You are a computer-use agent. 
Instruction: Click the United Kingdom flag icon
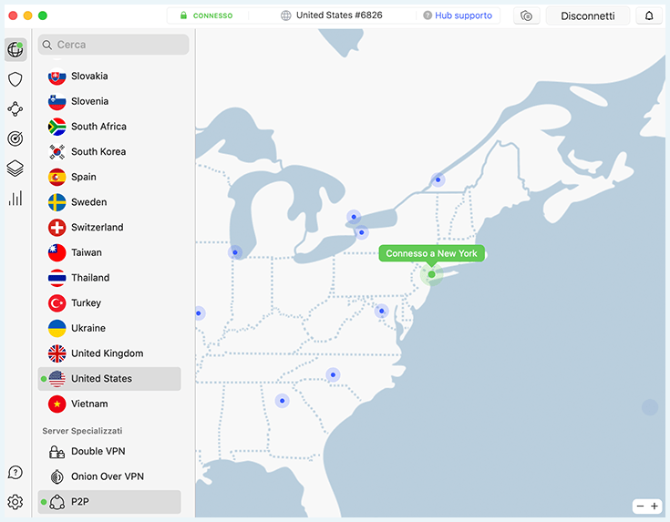57,353
